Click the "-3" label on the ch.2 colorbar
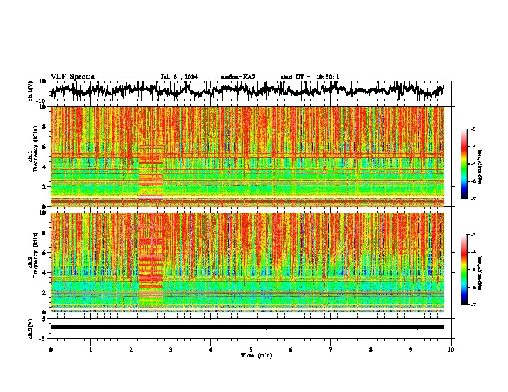The height and width of the screenshot is (392, 508). coord(473,235)
